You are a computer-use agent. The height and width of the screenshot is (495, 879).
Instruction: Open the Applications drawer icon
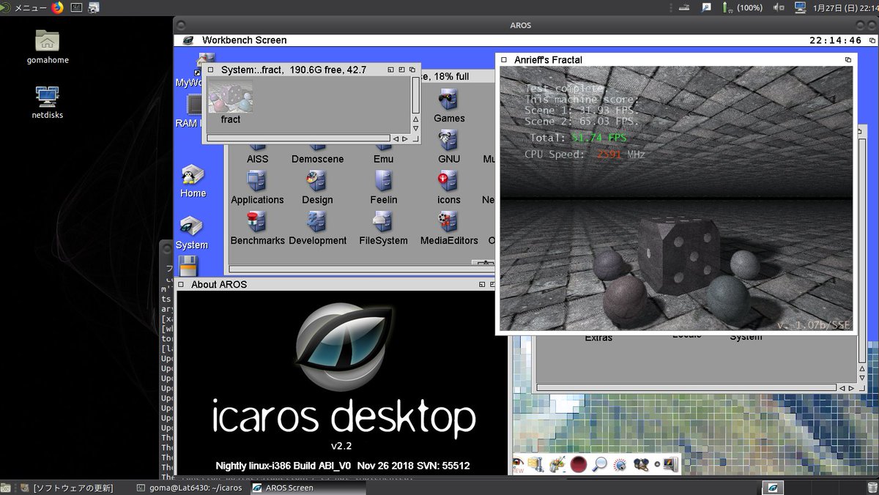(x=257, y=182)
